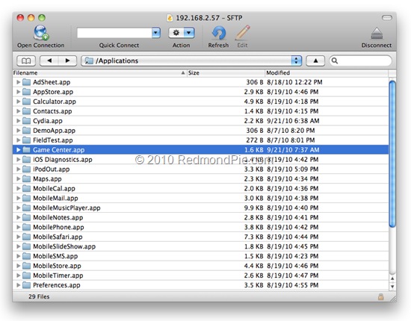Click the lock icon in status bar
The height and width of the screenshot is (321, 411).
380,296
